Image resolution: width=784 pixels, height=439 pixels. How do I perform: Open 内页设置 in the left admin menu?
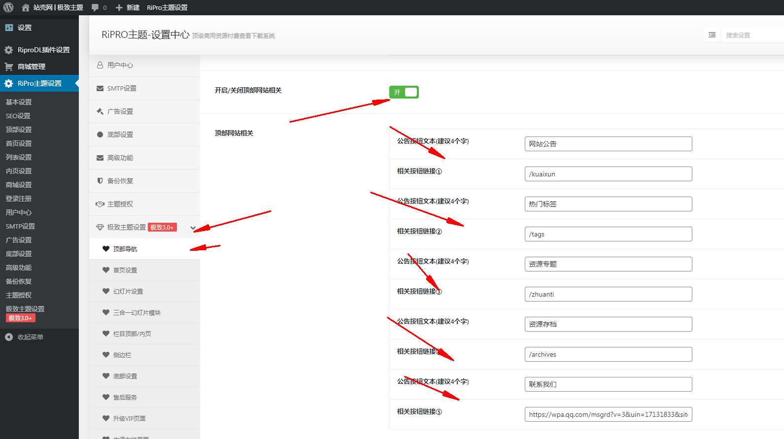pyautogui.click(x=19, y=171)
